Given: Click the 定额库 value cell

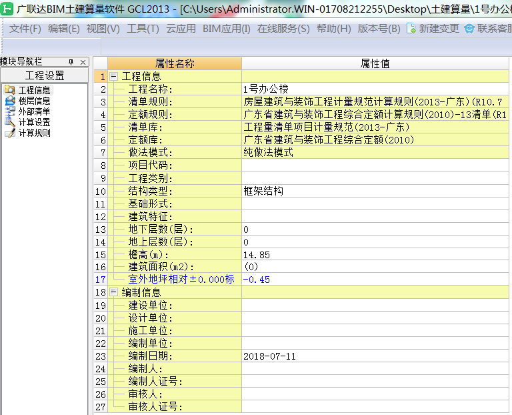Looking at the screenshot, I should coord(375,140).
